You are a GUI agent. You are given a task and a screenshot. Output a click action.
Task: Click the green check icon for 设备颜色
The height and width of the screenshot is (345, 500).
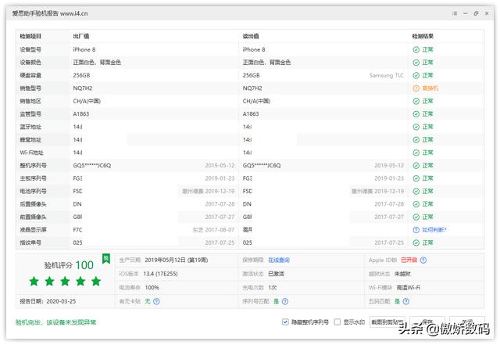tap(416, 63)
